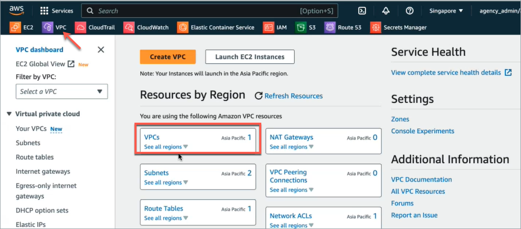Close the VPC dashboard side panel

point(101,50)
